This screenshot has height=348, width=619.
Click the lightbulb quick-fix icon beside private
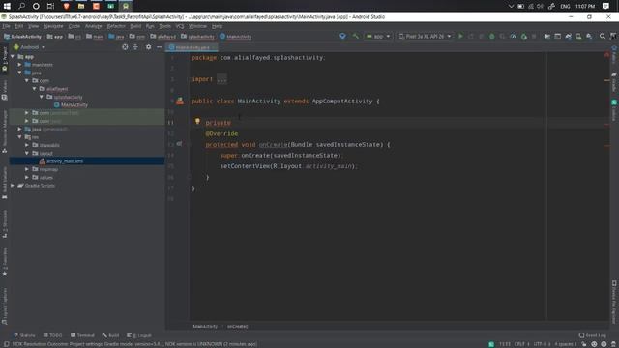pos(197,121)
